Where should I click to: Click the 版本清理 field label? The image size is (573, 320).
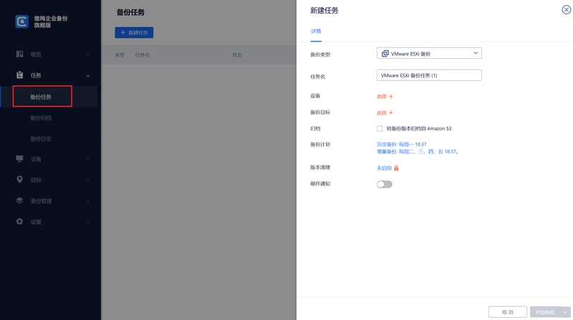point(320,168)
